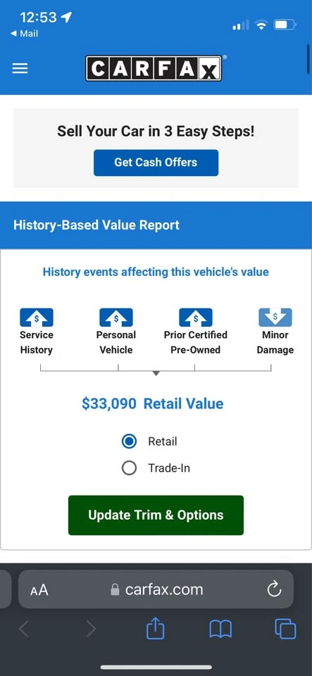Tap the Safari back arrow
Viewport: 312px width, 676px height.
pos(24,630)
